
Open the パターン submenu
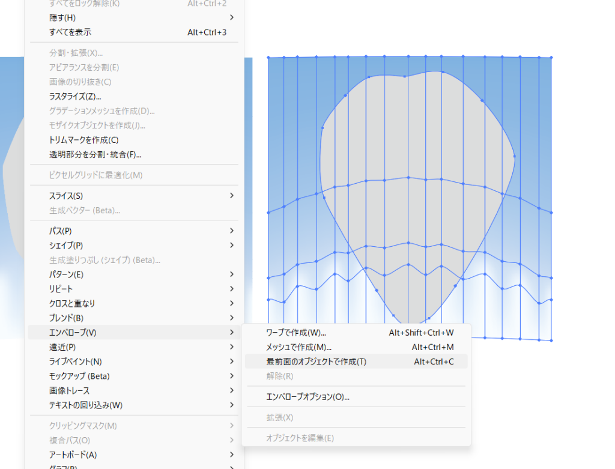tap(66, 274)
